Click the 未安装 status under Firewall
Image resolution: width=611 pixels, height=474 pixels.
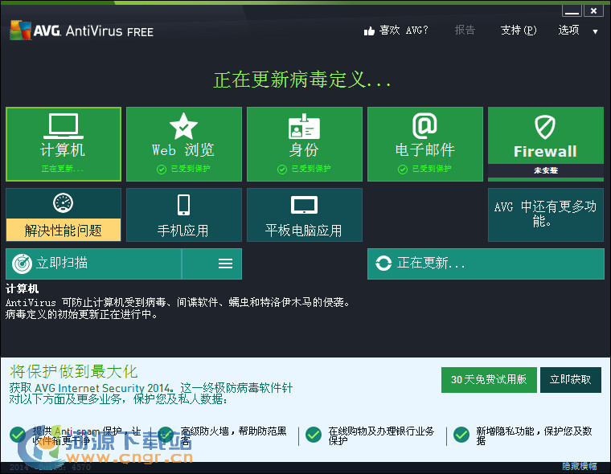click(546, 170)
